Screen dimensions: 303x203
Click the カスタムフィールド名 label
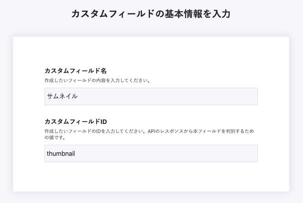tap(75, 71)
